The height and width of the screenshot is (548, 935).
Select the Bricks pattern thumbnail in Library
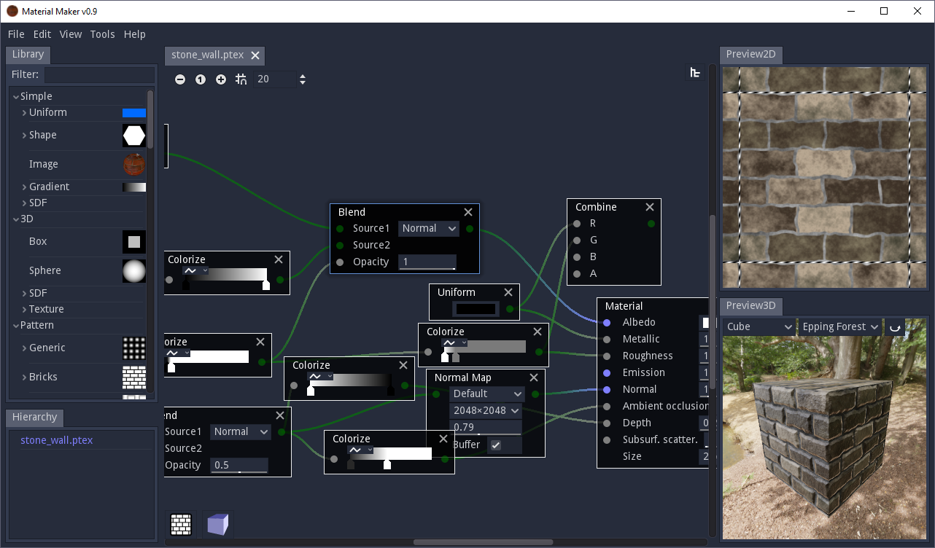tap(134, 377)
